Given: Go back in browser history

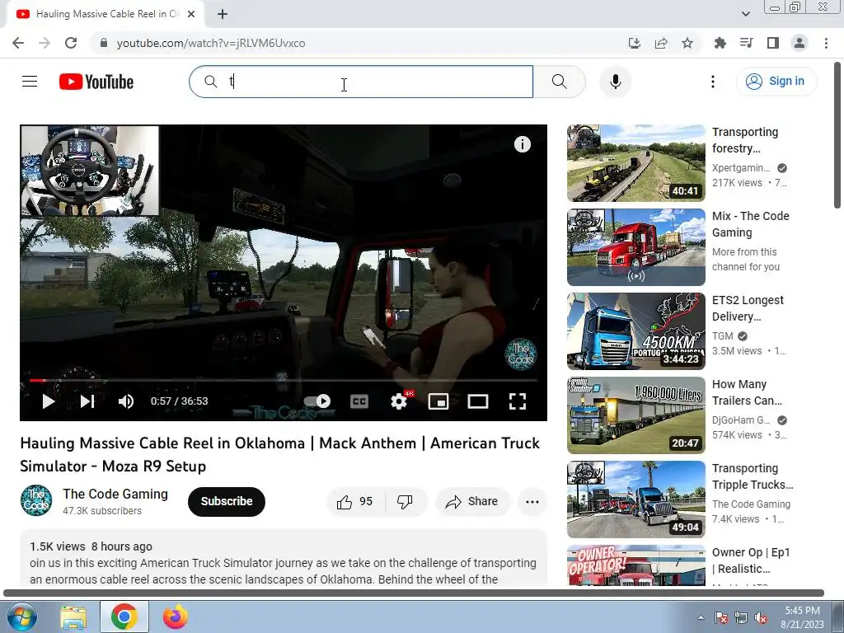Looking at the screenshot, I should (x=18, y=43).
